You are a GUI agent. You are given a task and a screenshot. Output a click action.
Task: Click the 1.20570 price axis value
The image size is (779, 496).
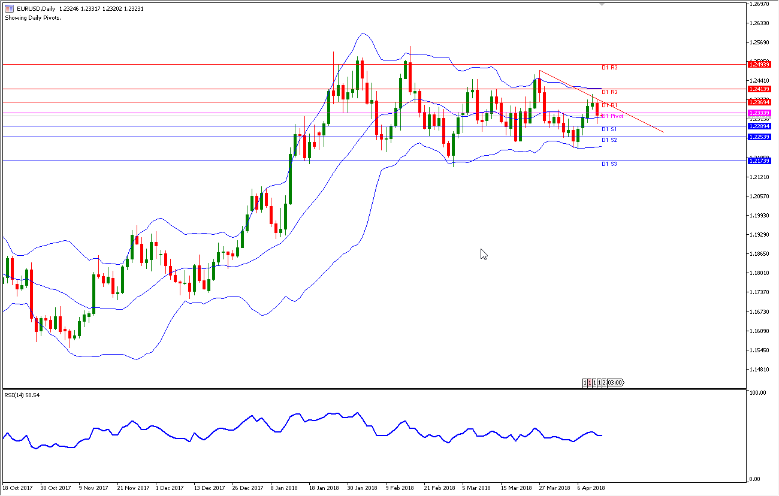[758, 196]
